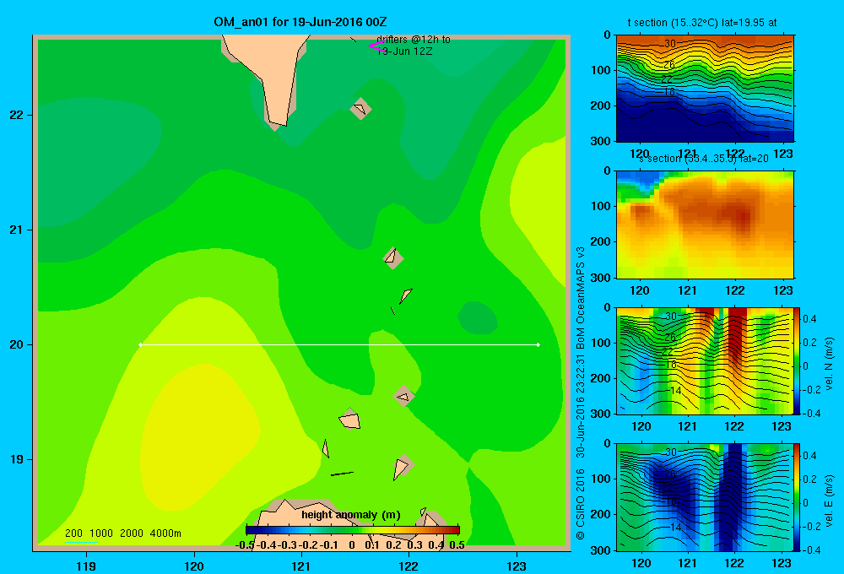The width and height of the screenshot is (844, 574).
Task: Click the 'drifters @12h to' label
Action: (x=414, y=40)
